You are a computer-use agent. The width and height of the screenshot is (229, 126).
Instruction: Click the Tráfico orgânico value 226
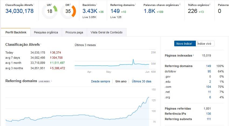point(193,11)
